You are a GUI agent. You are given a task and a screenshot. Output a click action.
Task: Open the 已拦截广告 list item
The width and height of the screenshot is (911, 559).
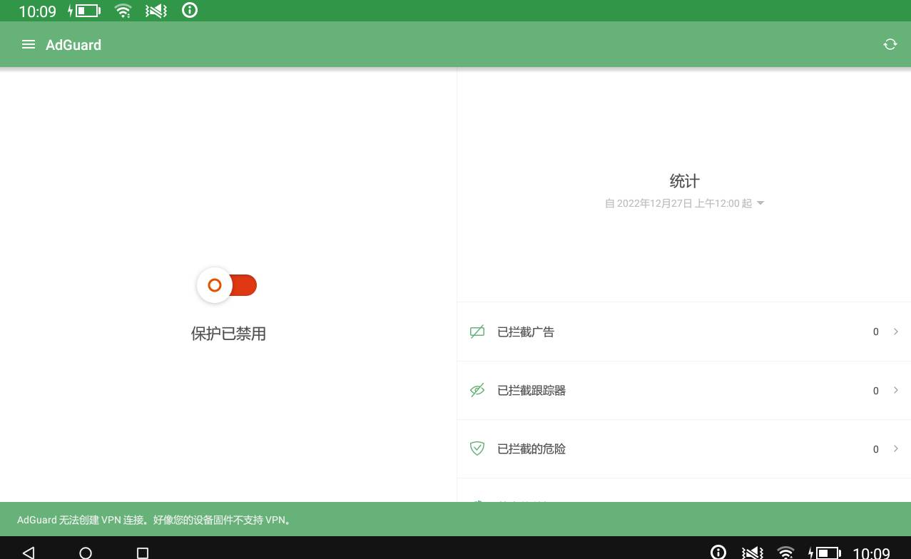click(526, 332)
